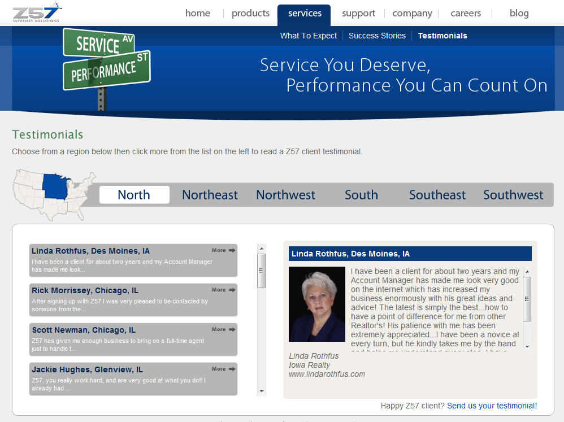Click the testimonial text scrollbar thumb
This screenshot has height=422, width=564.
527,299
